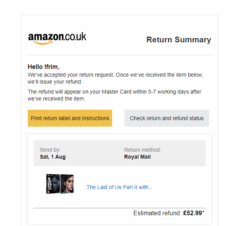The height and width of the screenshot is (226, 239).
Task: Open Print return label and instructions
Action: [x=70, y=118]
